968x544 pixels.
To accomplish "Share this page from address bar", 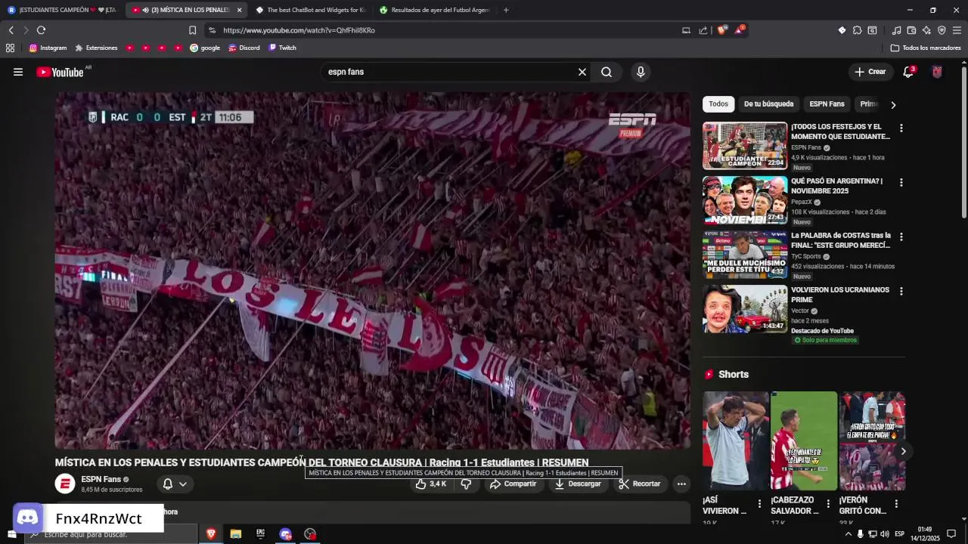I will click(x=703, y=30).
